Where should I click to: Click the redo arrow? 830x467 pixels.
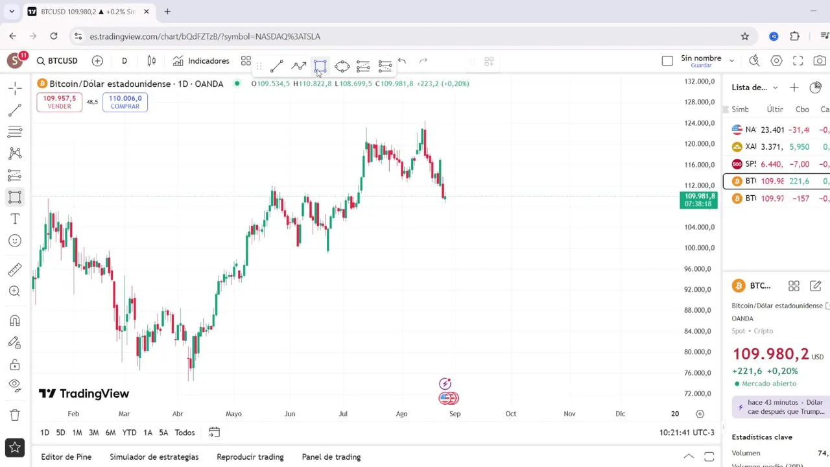(423, 61)
